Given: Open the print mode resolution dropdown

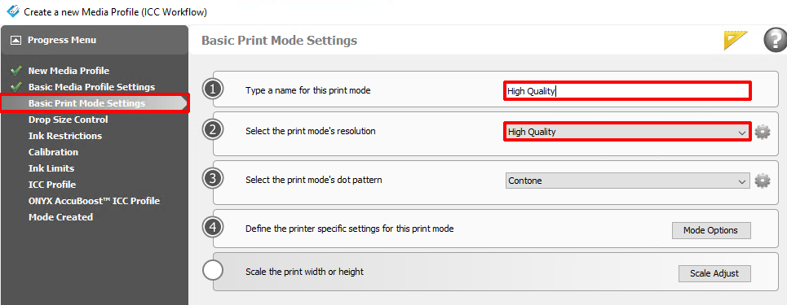Looking at the screenshot, I should (627, 133).
